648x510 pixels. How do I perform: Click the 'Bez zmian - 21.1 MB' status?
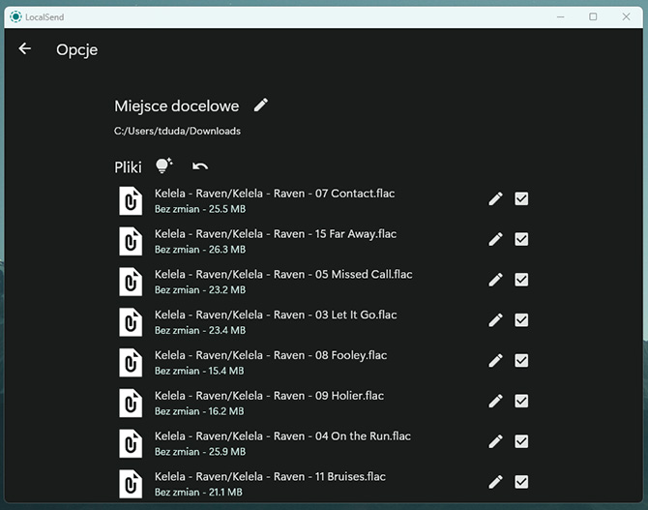(198, 493)
